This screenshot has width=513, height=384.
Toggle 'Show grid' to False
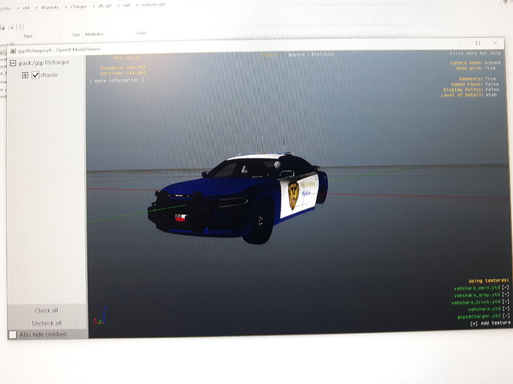tap(489, 67)
